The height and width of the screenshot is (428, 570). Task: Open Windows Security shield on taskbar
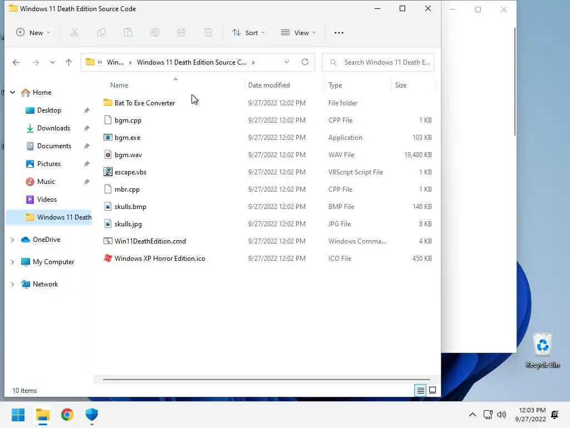coord(92,415)
